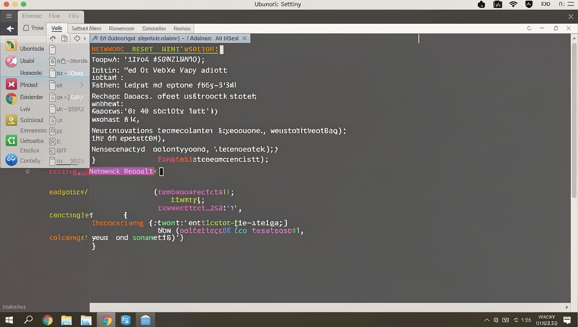Click the up arrow toolbar icon
The width and height of the screenshot is (578, 327).
(x=53, y=38)
